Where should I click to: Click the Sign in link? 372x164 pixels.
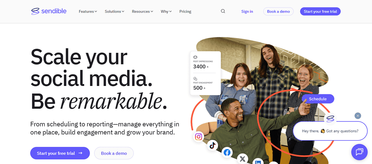pos(247,11)
